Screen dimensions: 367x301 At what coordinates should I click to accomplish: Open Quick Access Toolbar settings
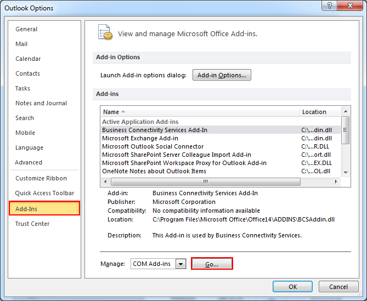point(44,193)
